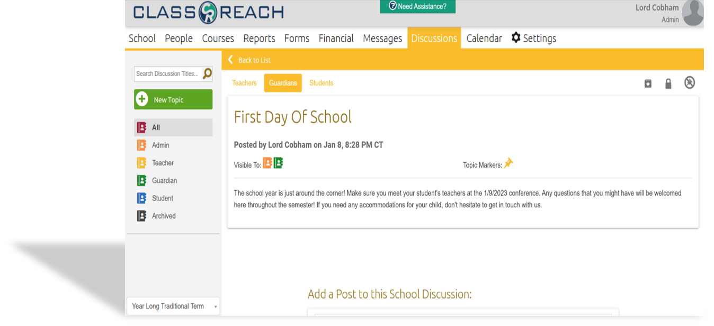
Task: Create a New Topic
Action: pos(173,99)
